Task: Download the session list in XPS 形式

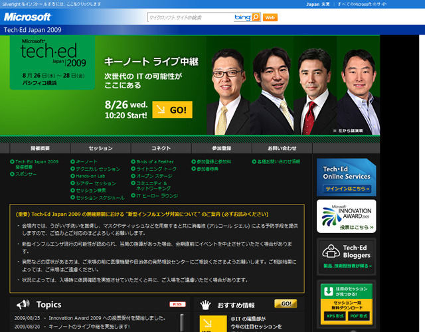Action: [x=335, y=316]
